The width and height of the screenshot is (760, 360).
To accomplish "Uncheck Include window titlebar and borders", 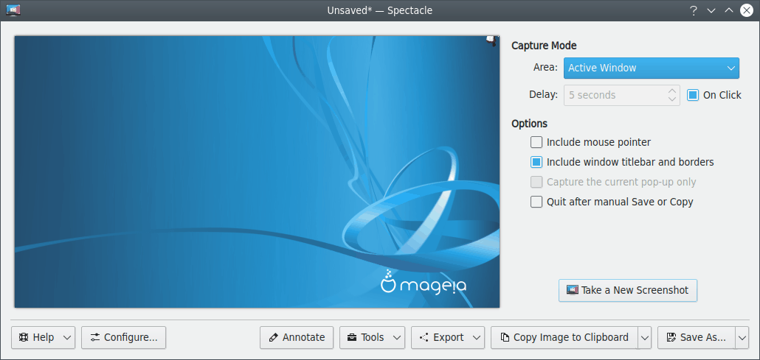I will tap(536, 162).
